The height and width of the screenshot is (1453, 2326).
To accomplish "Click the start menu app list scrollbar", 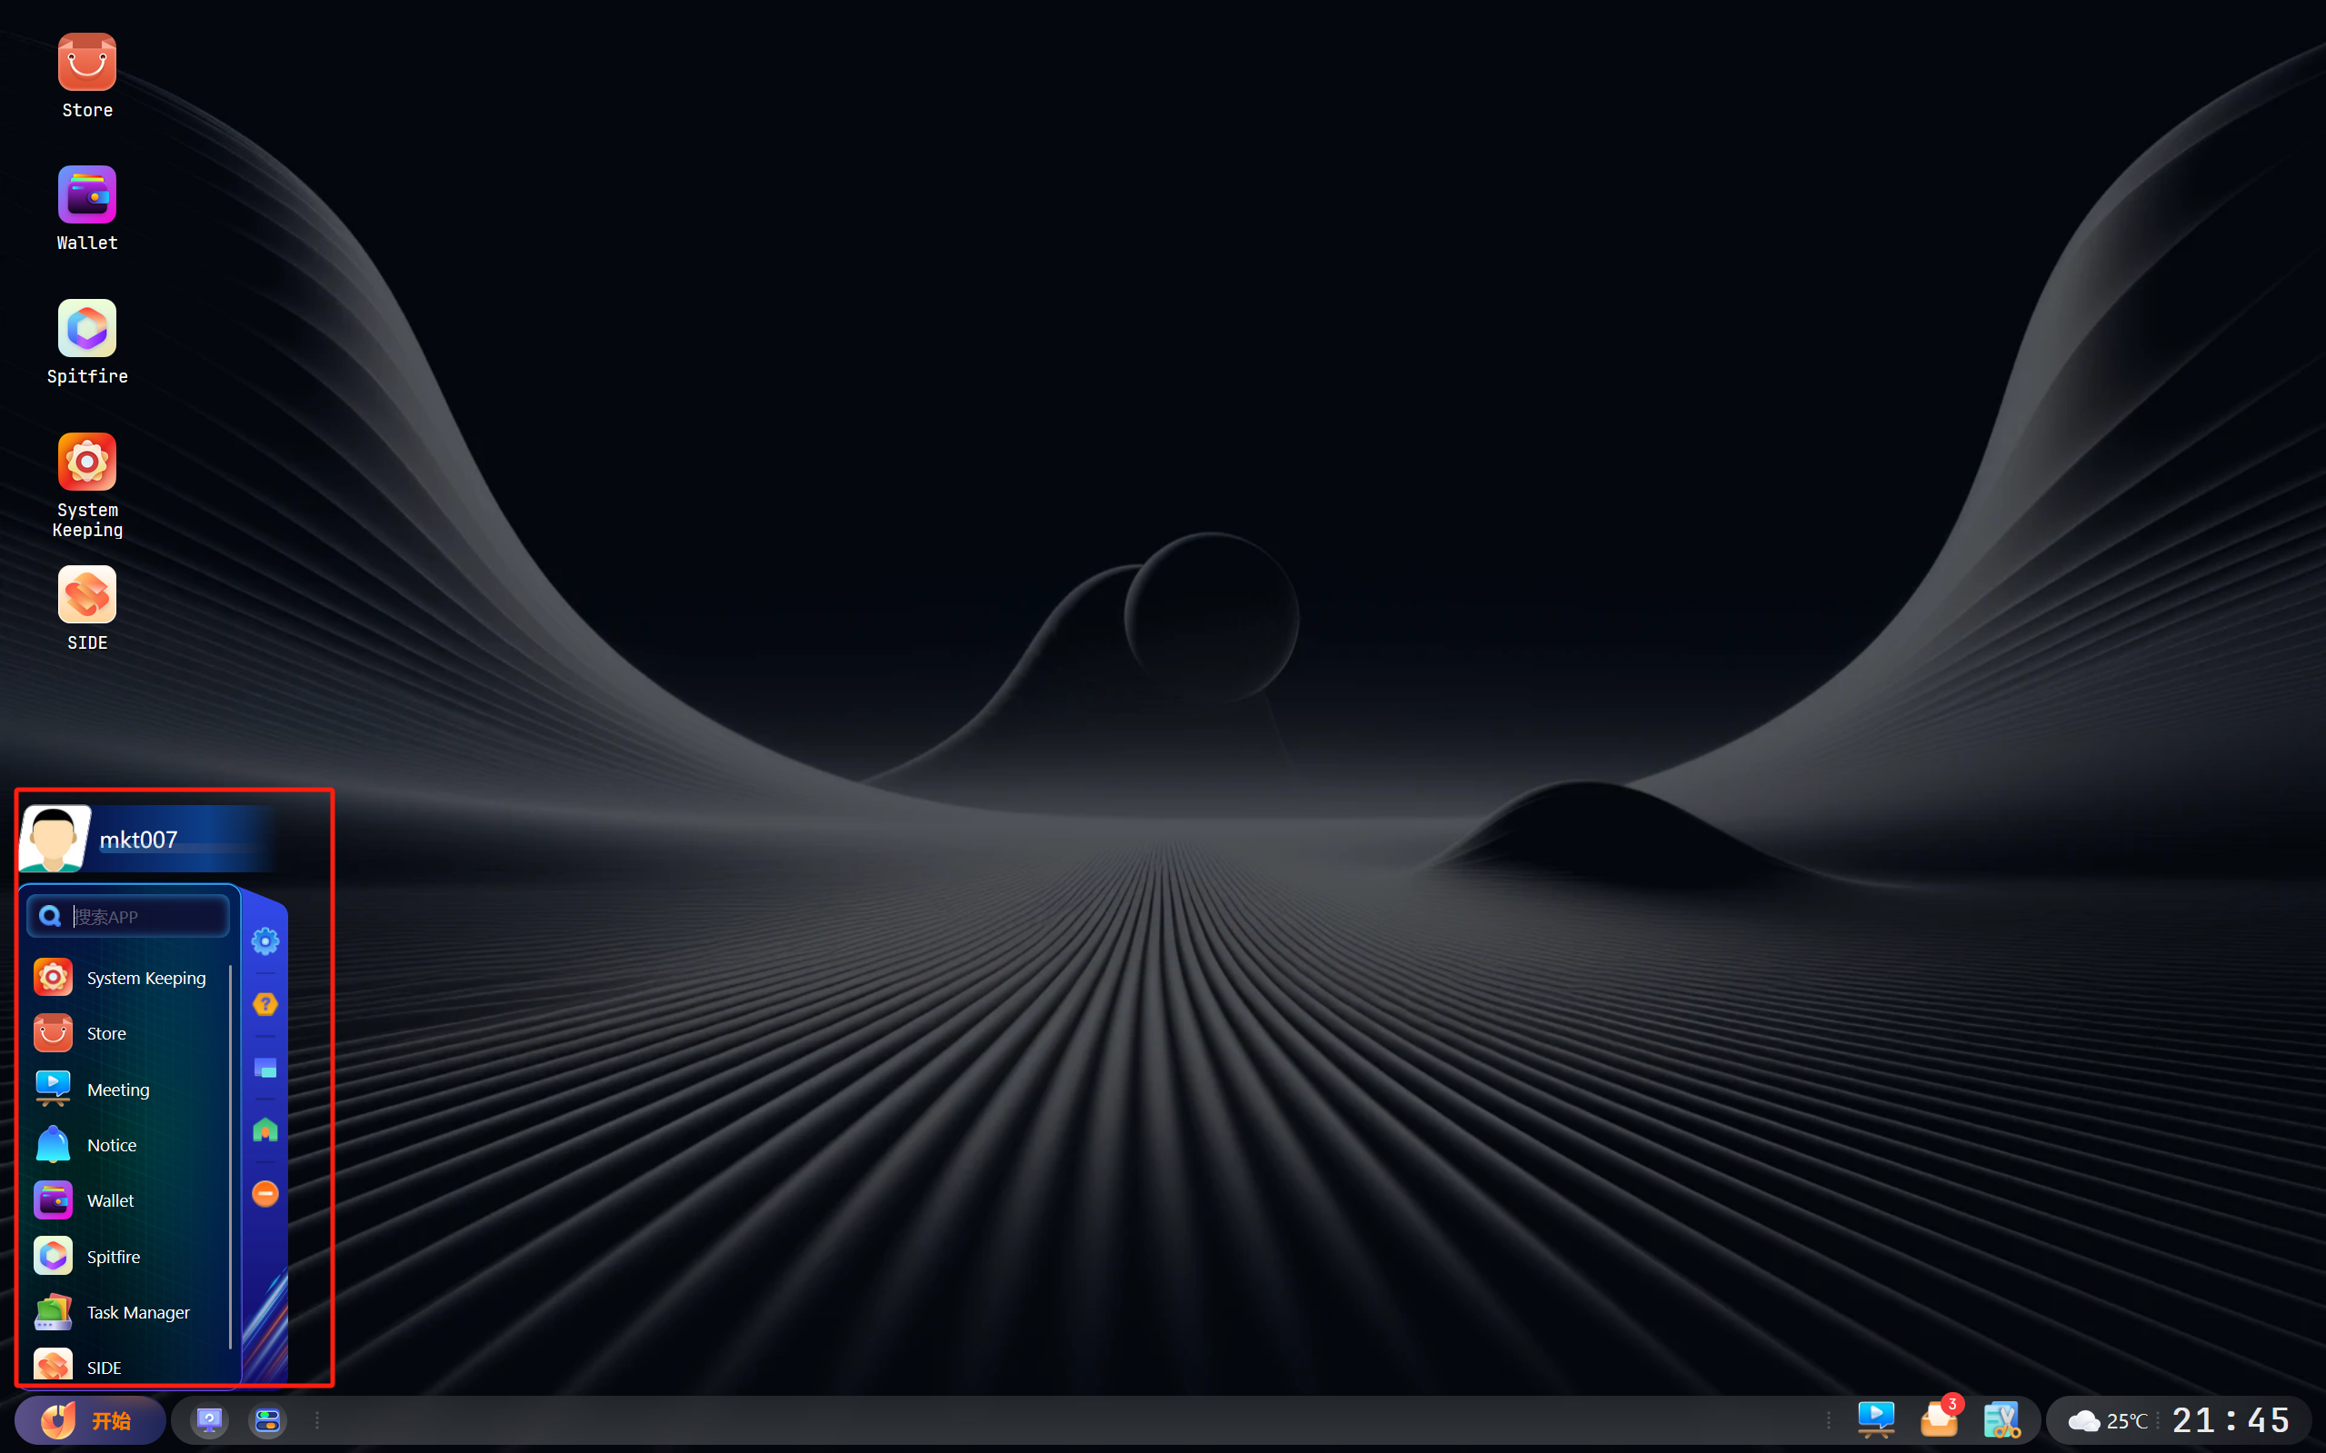I will click(231, 1157).
